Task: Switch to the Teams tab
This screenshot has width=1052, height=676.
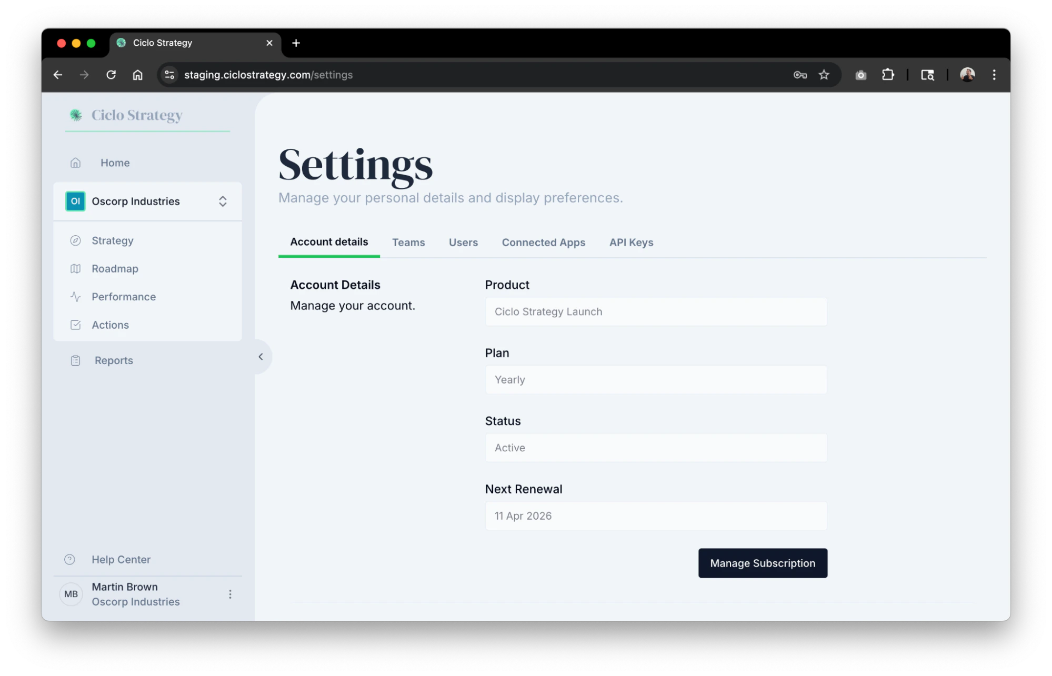Action: tap(408, 243)
